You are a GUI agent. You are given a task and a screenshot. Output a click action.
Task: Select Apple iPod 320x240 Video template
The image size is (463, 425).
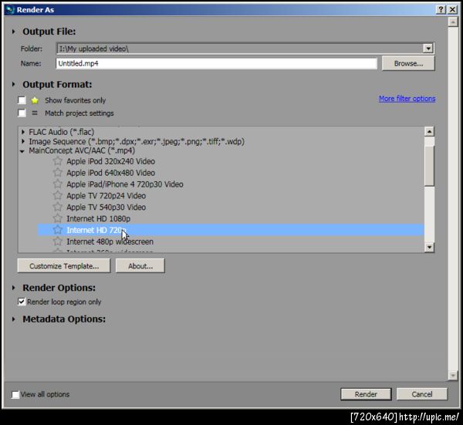[x=110, y=161]
